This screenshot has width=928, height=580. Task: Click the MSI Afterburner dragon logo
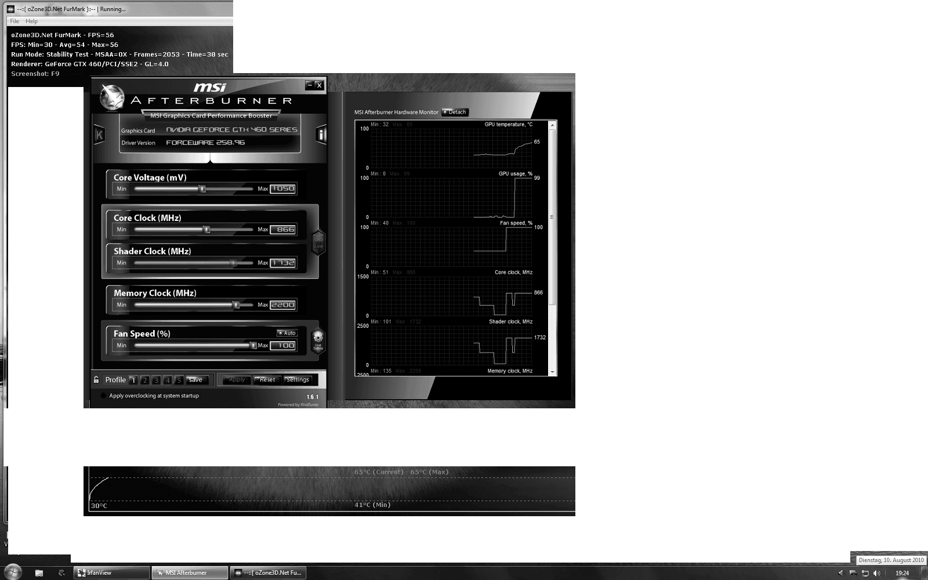click(112, 97)
